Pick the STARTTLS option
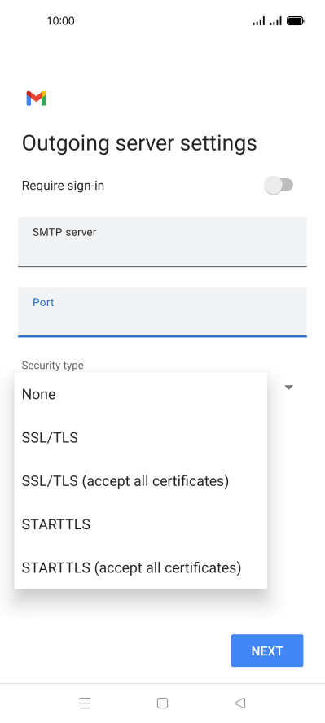This screenshot has width=325, height=723. click(x=141, y=524)
